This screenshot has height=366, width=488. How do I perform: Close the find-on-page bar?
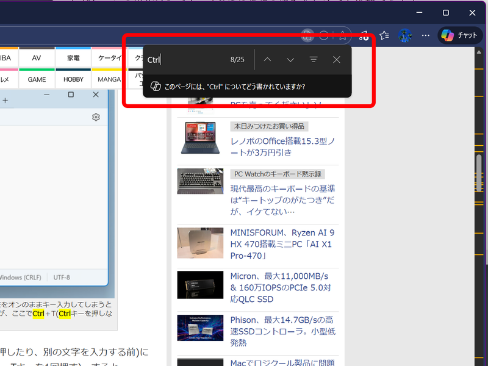click(x=336, y=59)
